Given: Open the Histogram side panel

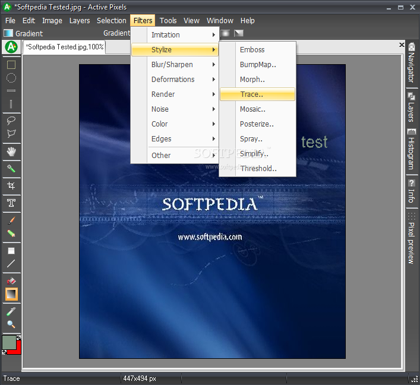Looking at the screenshot, I should pyautogui.click(x=412, y=149).
